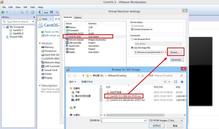Image resolution: width=219 pixels, height=129 pixels.
Task: Close the Library panel
Action: pyautogui.click(x=34, y=17)
